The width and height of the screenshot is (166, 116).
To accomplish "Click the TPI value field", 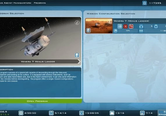I will point(128,31).
